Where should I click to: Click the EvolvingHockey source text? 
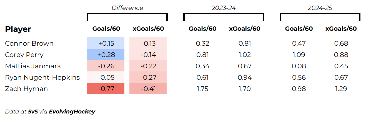pyautogui.click(x=72, y=112)
